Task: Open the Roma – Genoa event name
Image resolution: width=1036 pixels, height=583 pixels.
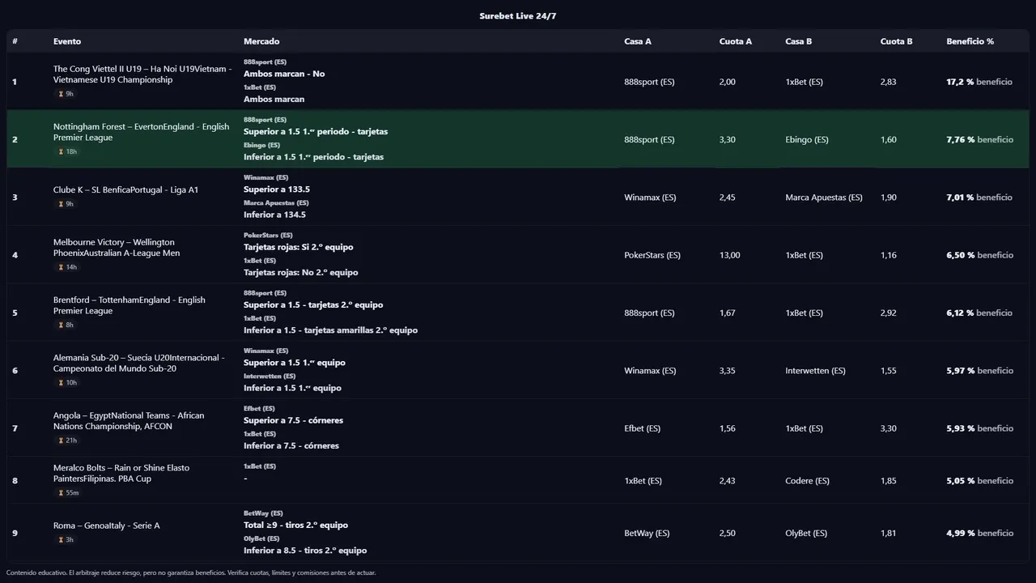Action: tap(106, 526)
